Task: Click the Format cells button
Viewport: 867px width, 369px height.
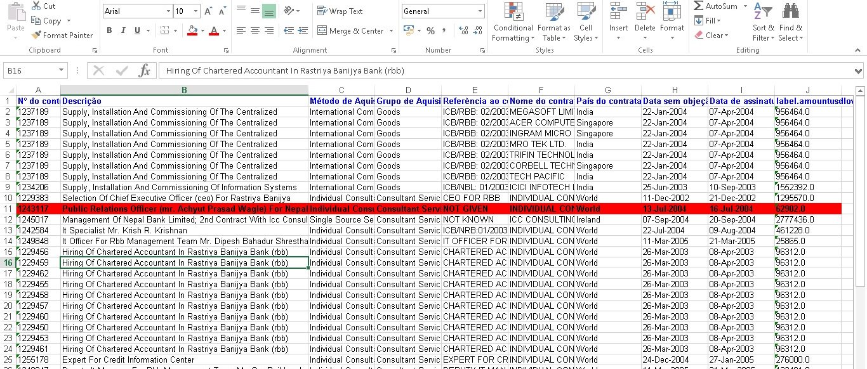Action: click(x=672, y=22)
